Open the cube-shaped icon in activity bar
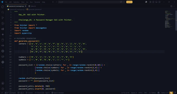Screen dimensions: 177x94 [3, 57]
